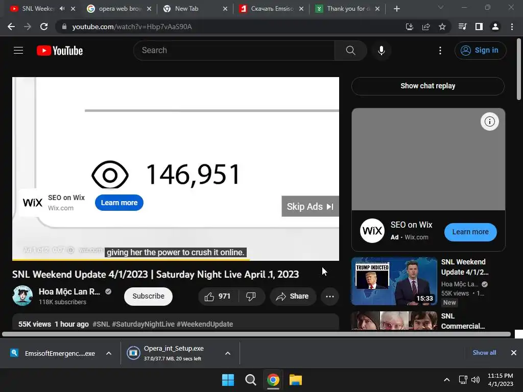This screenshot has width=523, height=392.
Task: Expand Opera_int_Setup.exe download options chevron
Action: (228, 353)
